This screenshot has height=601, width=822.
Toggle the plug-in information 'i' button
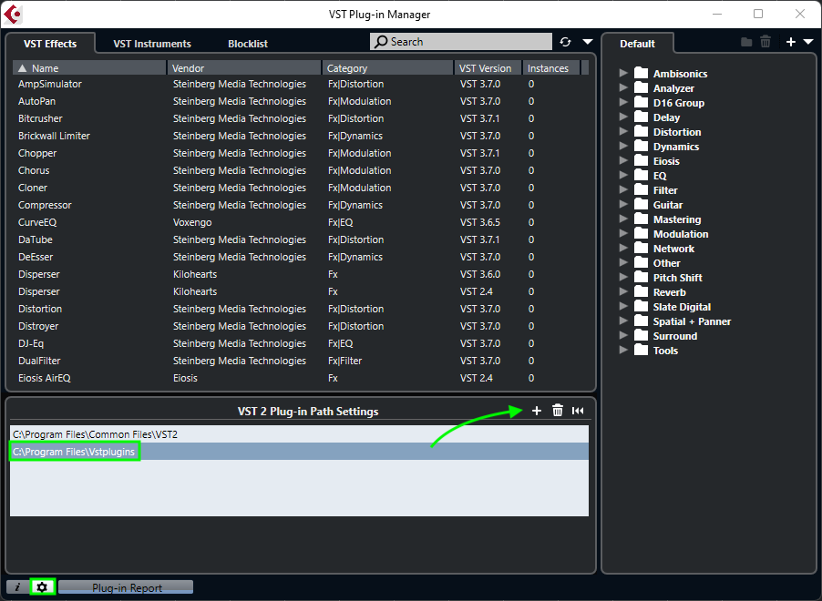point(17,587)
